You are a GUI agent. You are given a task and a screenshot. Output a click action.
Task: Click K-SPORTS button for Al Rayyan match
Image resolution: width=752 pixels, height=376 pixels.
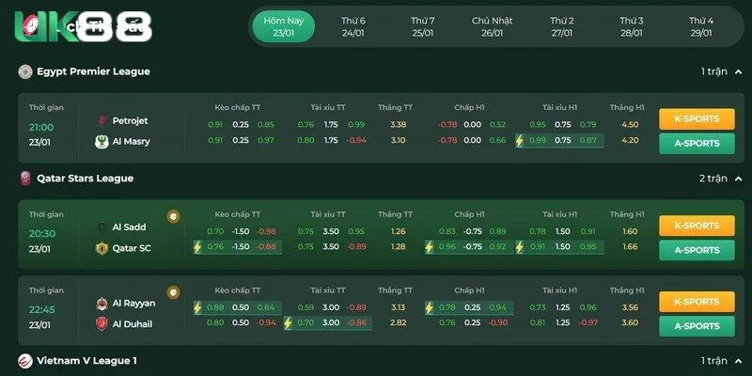(x=697, y=302)
